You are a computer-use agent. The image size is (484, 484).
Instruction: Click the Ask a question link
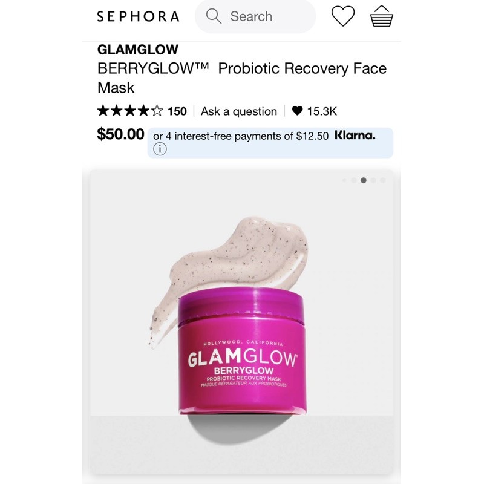pyautogui.click(x=239, y=111)
